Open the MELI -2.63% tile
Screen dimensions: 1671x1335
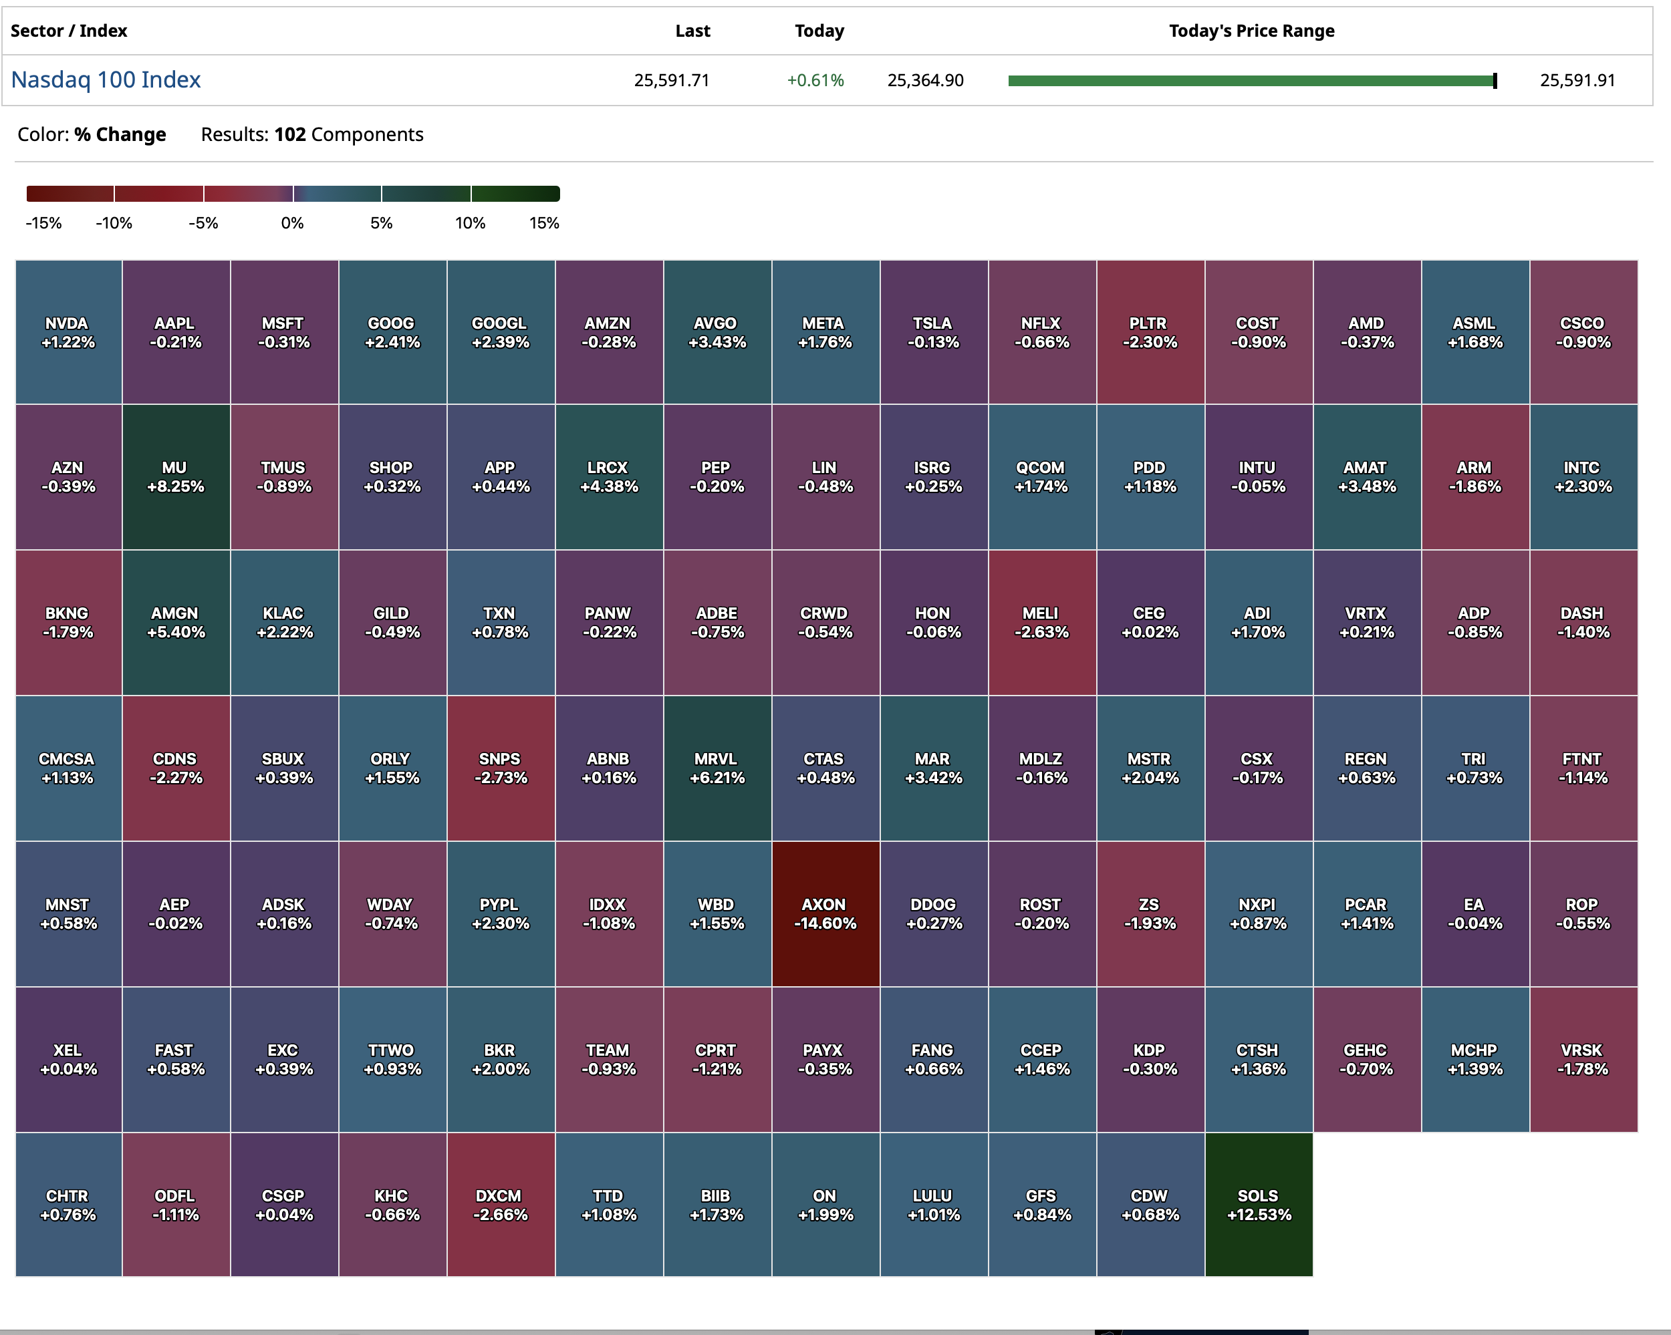pyautogui.click(x=1041, y=622)
